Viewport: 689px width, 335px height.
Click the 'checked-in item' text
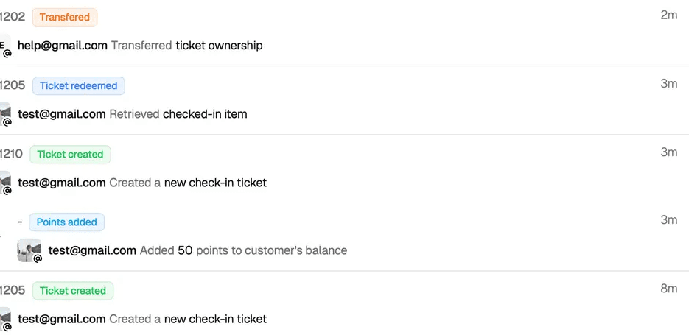(205, 113)
